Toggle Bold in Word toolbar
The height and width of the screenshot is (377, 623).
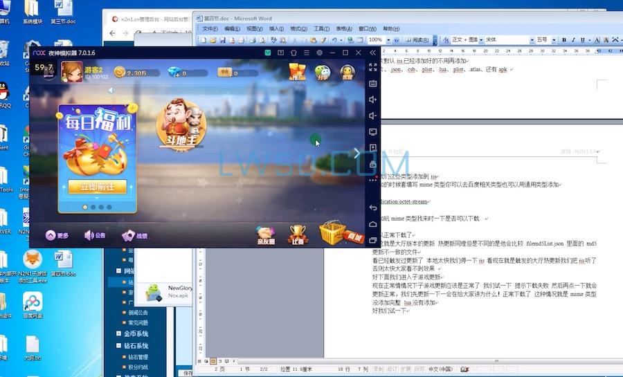pyautogui.click(x=563, y=40)
